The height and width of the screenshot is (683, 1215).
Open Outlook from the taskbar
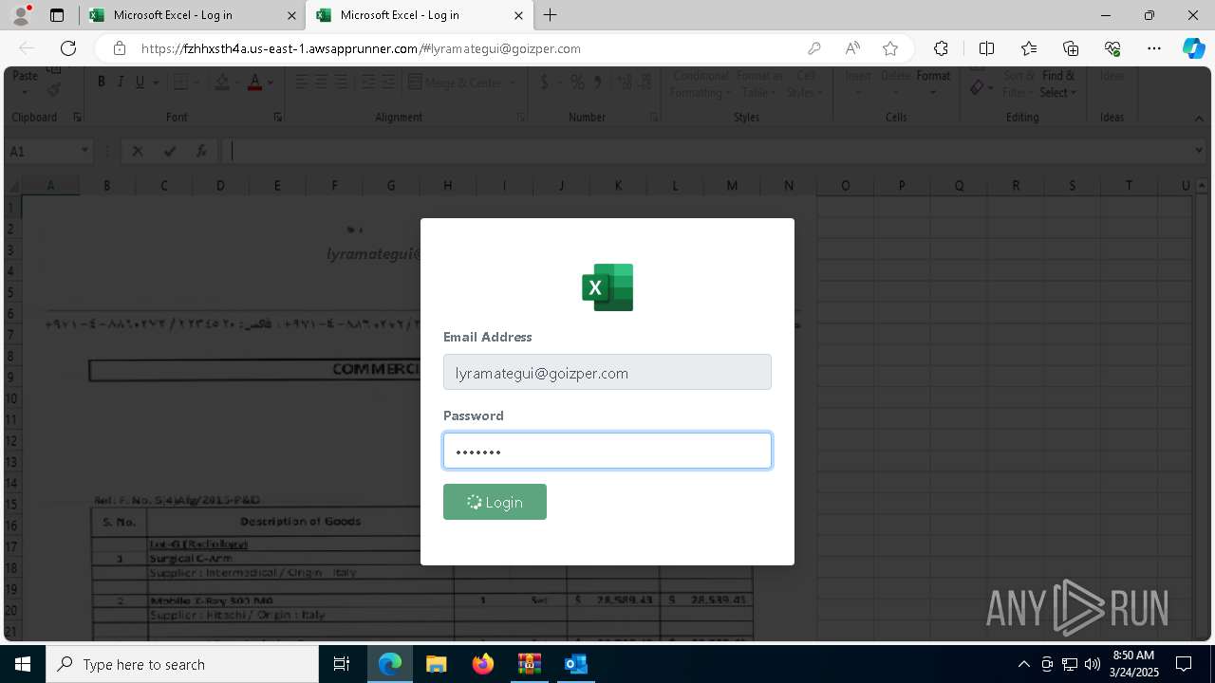[575, 664]
